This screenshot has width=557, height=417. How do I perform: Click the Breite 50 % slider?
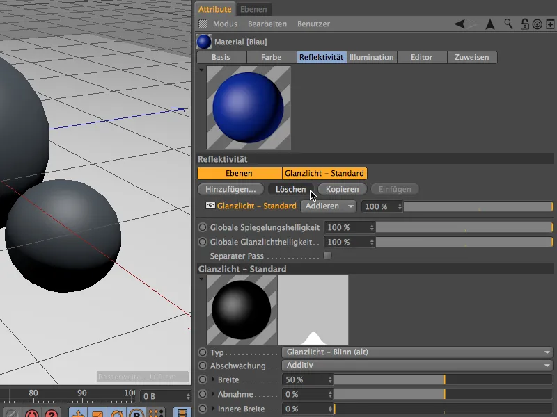443,379
